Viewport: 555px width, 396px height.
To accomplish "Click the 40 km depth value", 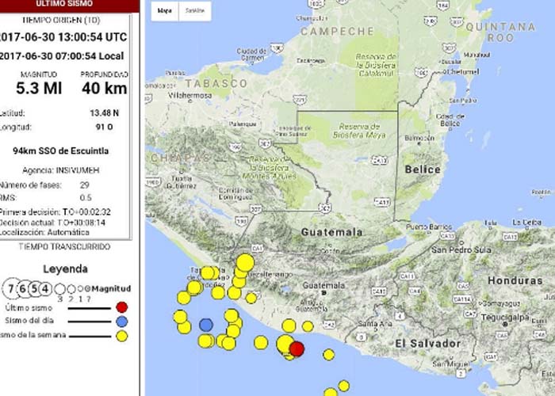I will [104, 88].
